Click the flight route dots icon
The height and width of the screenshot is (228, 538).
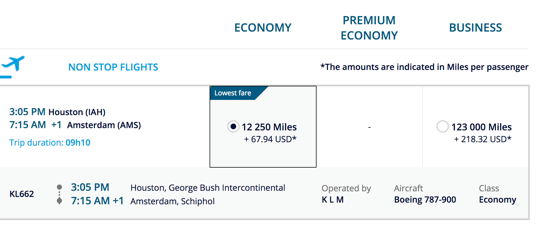coord(59,194)
